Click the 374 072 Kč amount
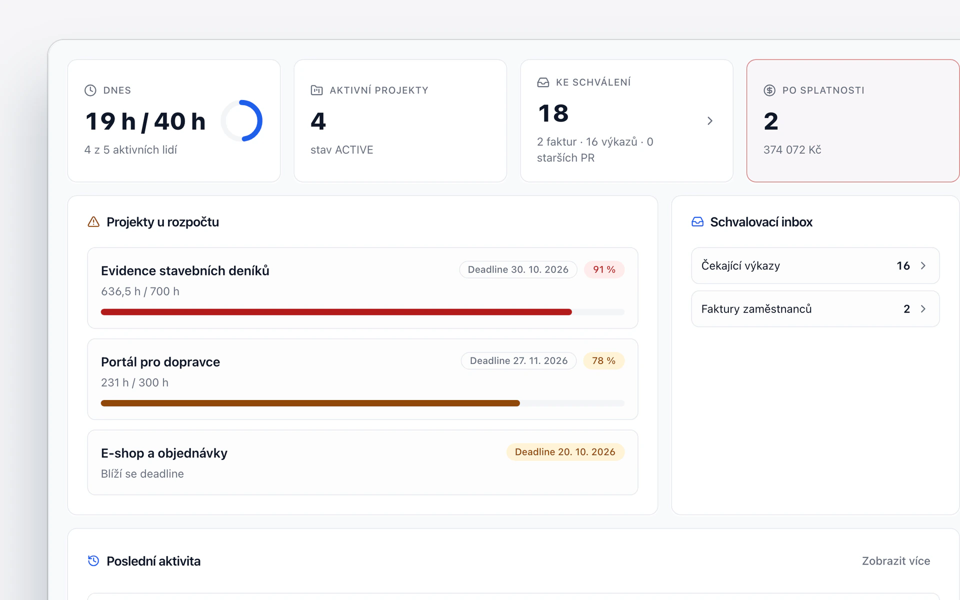This screenshot has height=600, width=960. coord(792,149)
